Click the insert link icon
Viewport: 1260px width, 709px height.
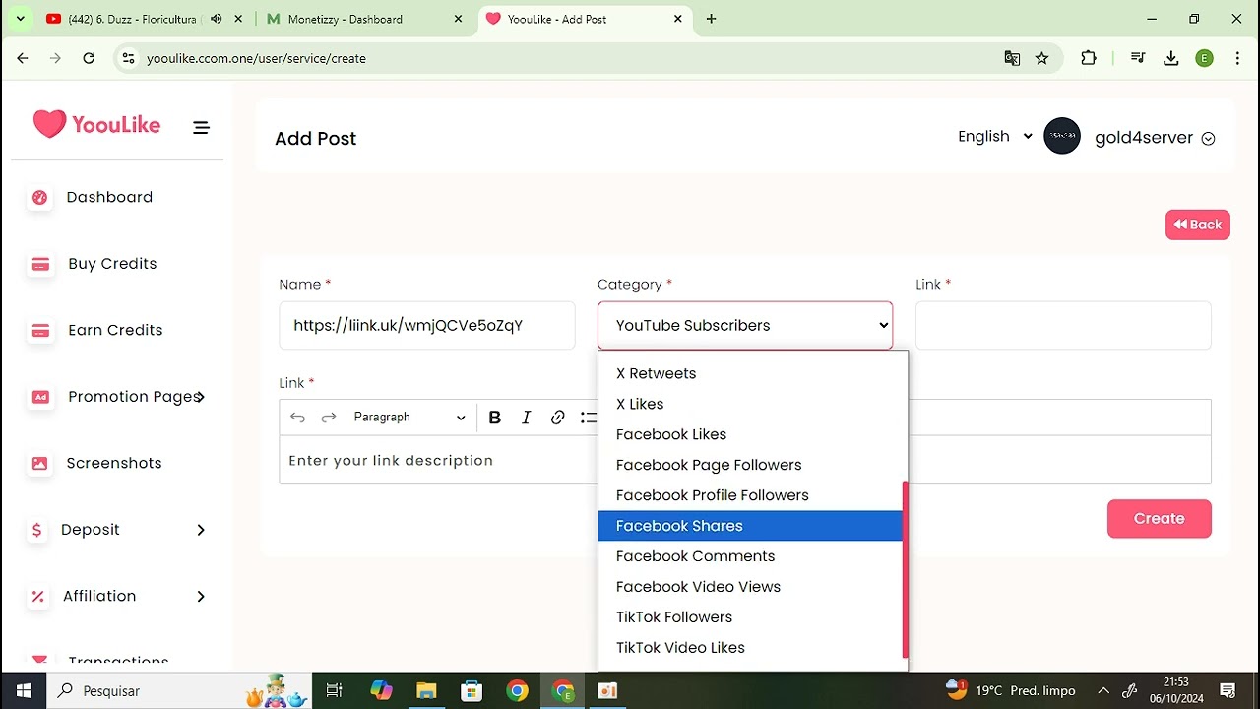coord(558,418)
